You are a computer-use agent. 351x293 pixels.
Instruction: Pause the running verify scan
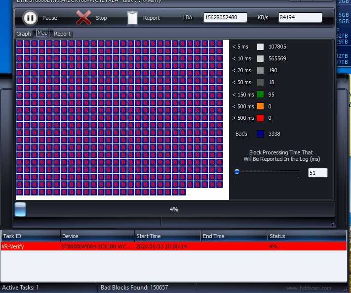pos(30,18)
